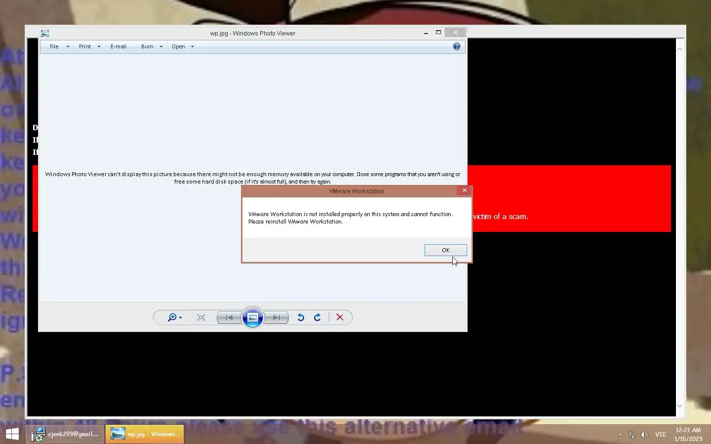Maximize the Windows Photo Viewer window
The width and height of the screenshot is (711, 444).
point(438,33)
